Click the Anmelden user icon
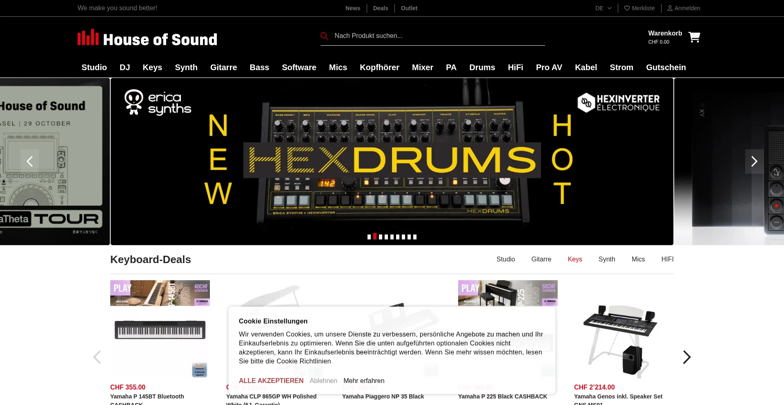784x405 pixels. (x=670, y=8)
